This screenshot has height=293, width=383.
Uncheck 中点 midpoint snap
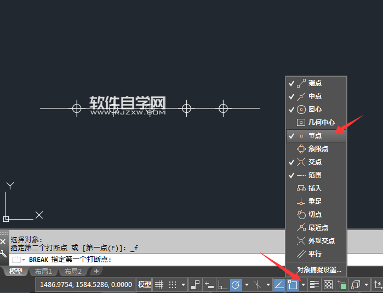[316, 96]
